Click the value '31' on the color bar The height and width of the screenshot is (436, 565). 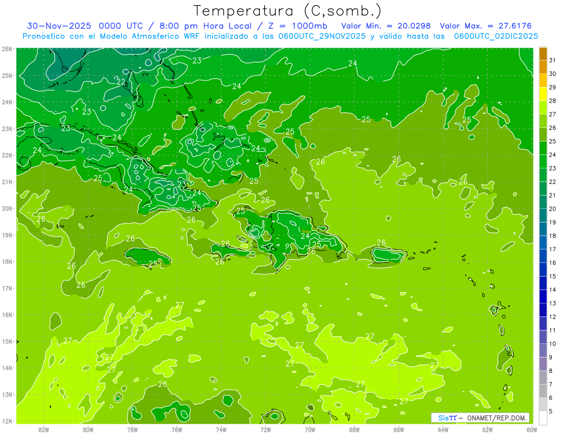point(553,61)
